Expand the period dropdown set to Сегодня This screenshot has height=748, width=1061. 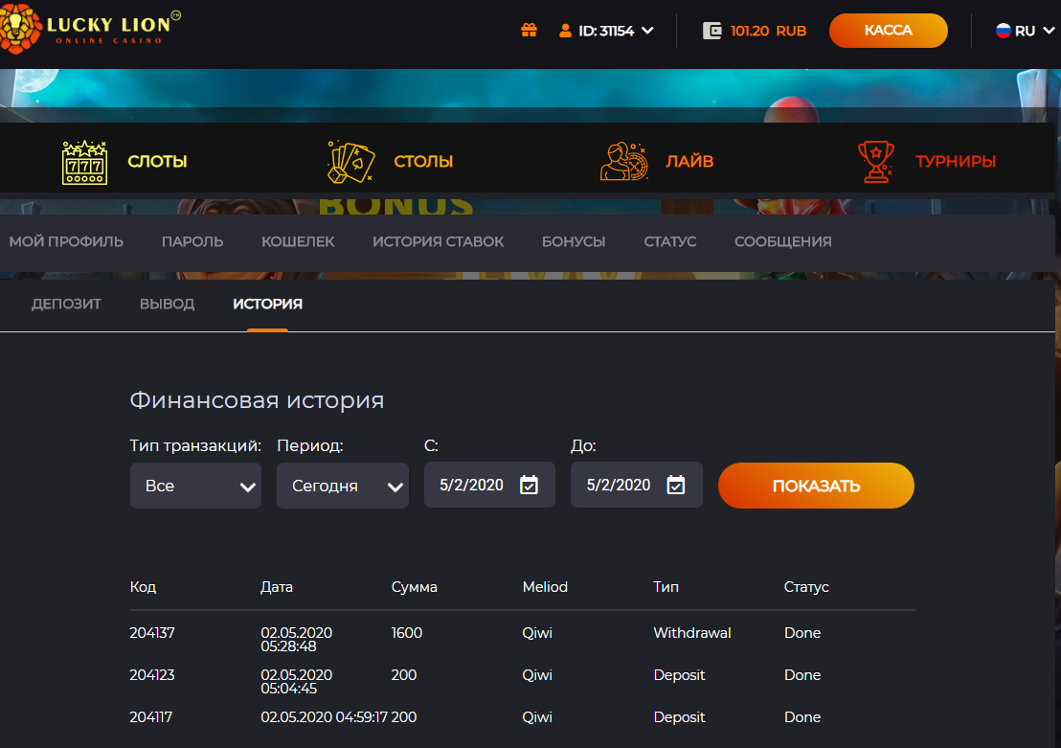pos(342,486)
